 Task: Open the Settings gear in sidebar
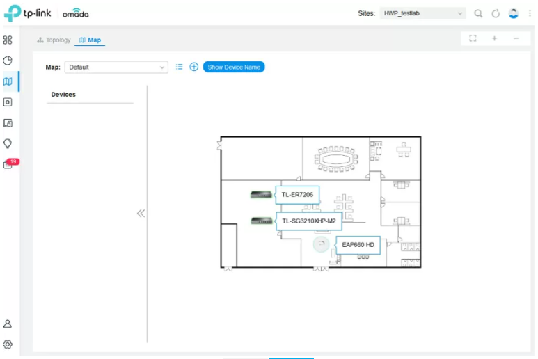click(8, 344)
